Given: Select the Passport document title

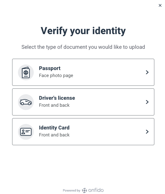Looking at the screenshot, I should 50,68.
